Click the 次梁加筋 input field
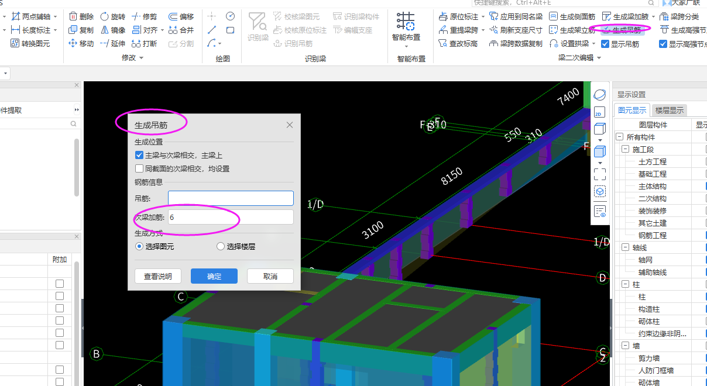The width and height of the screenshot is (707, 386). (231, 217)
